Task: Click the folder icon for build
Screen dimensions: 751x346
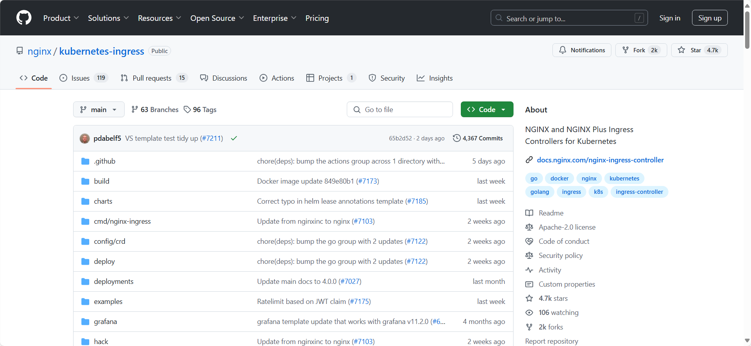Action: (85, 181)
